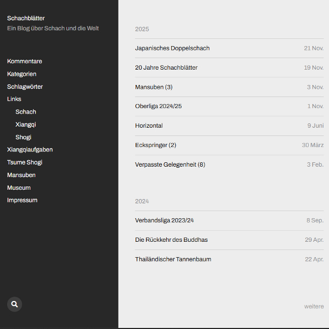
Task: Expand the Links menu item
Action: point(14,99)
